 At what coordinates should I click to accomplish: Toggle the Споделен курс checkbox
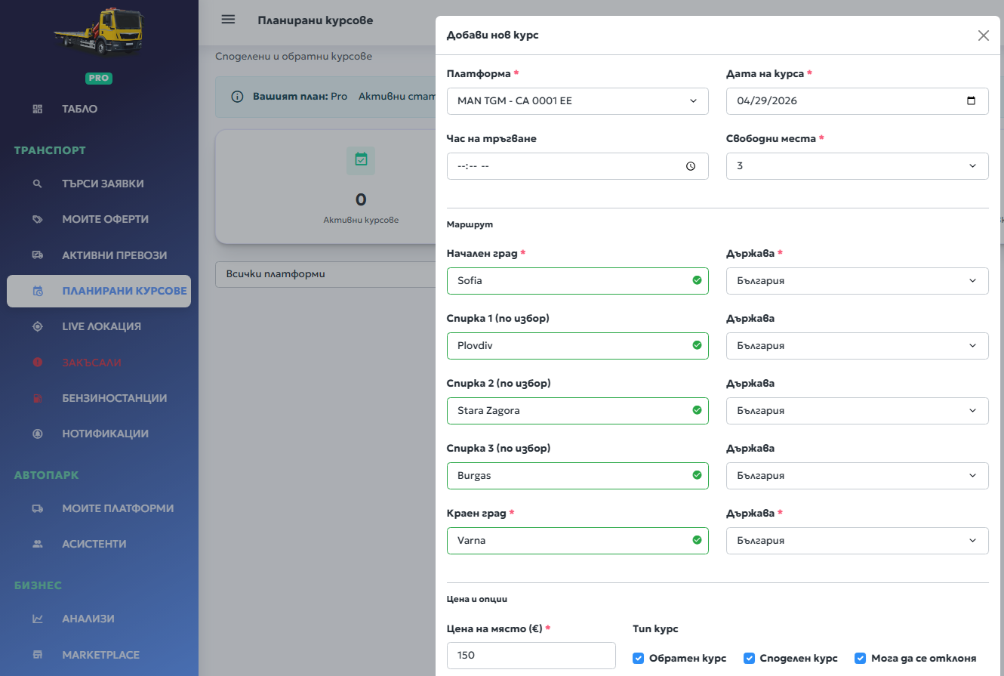pos(749,658)
